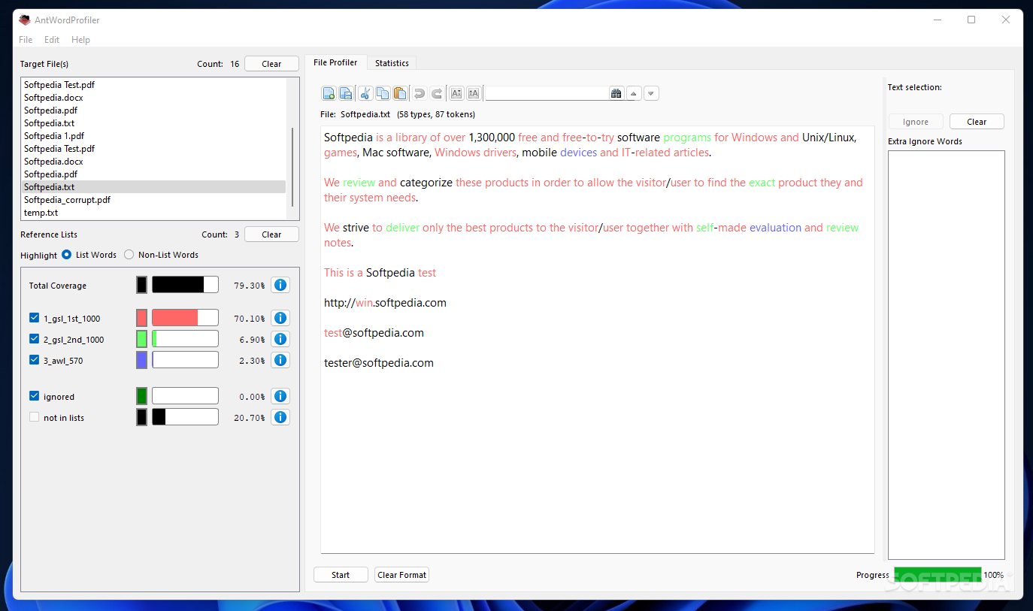Screen dimensions: 1033x611
Task: Toggle the ignored checkbox
Action: pos(34,396)
